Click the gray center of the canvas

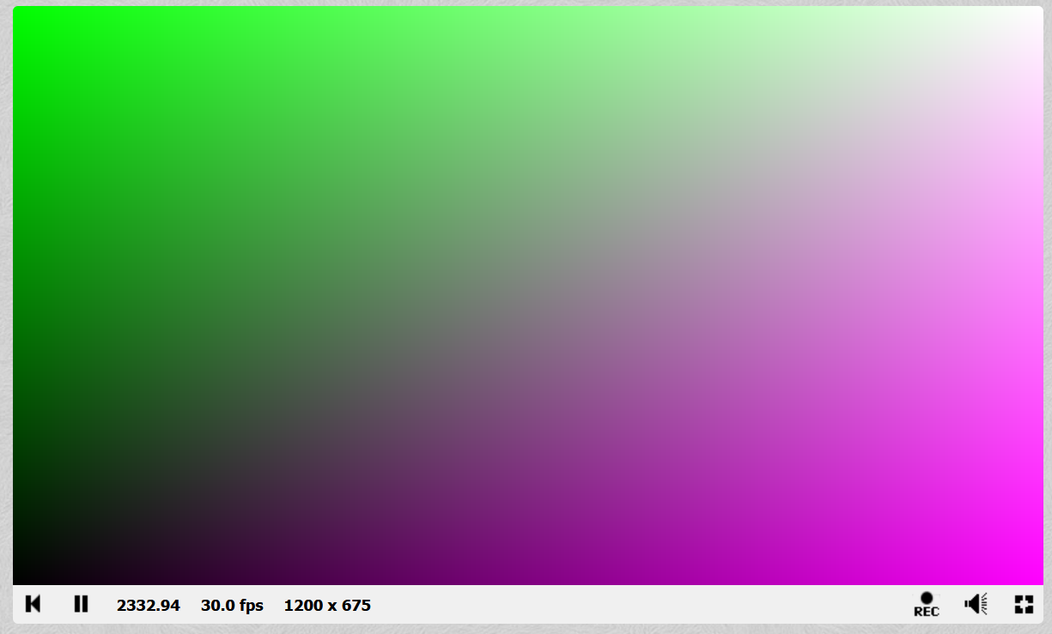point(527,296)
